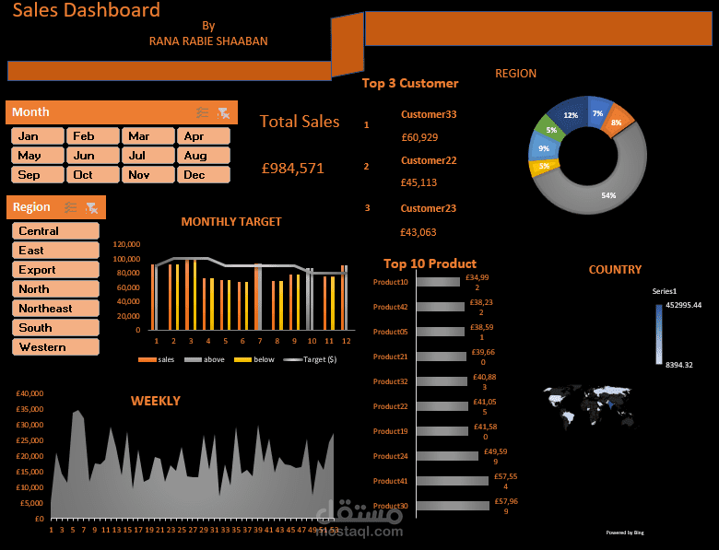Viewport: 719px width, 550px height.
Task: Select Mar in Month slicer
Action: click(148, 136)
